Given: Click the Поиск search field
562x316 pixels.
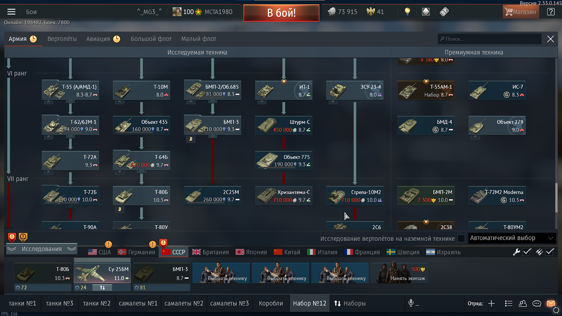Looking at the screenshot, I should [x=490, y=39].
